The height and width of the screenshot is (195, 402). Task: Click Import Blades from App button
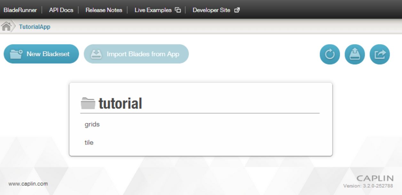pos(136,54)
